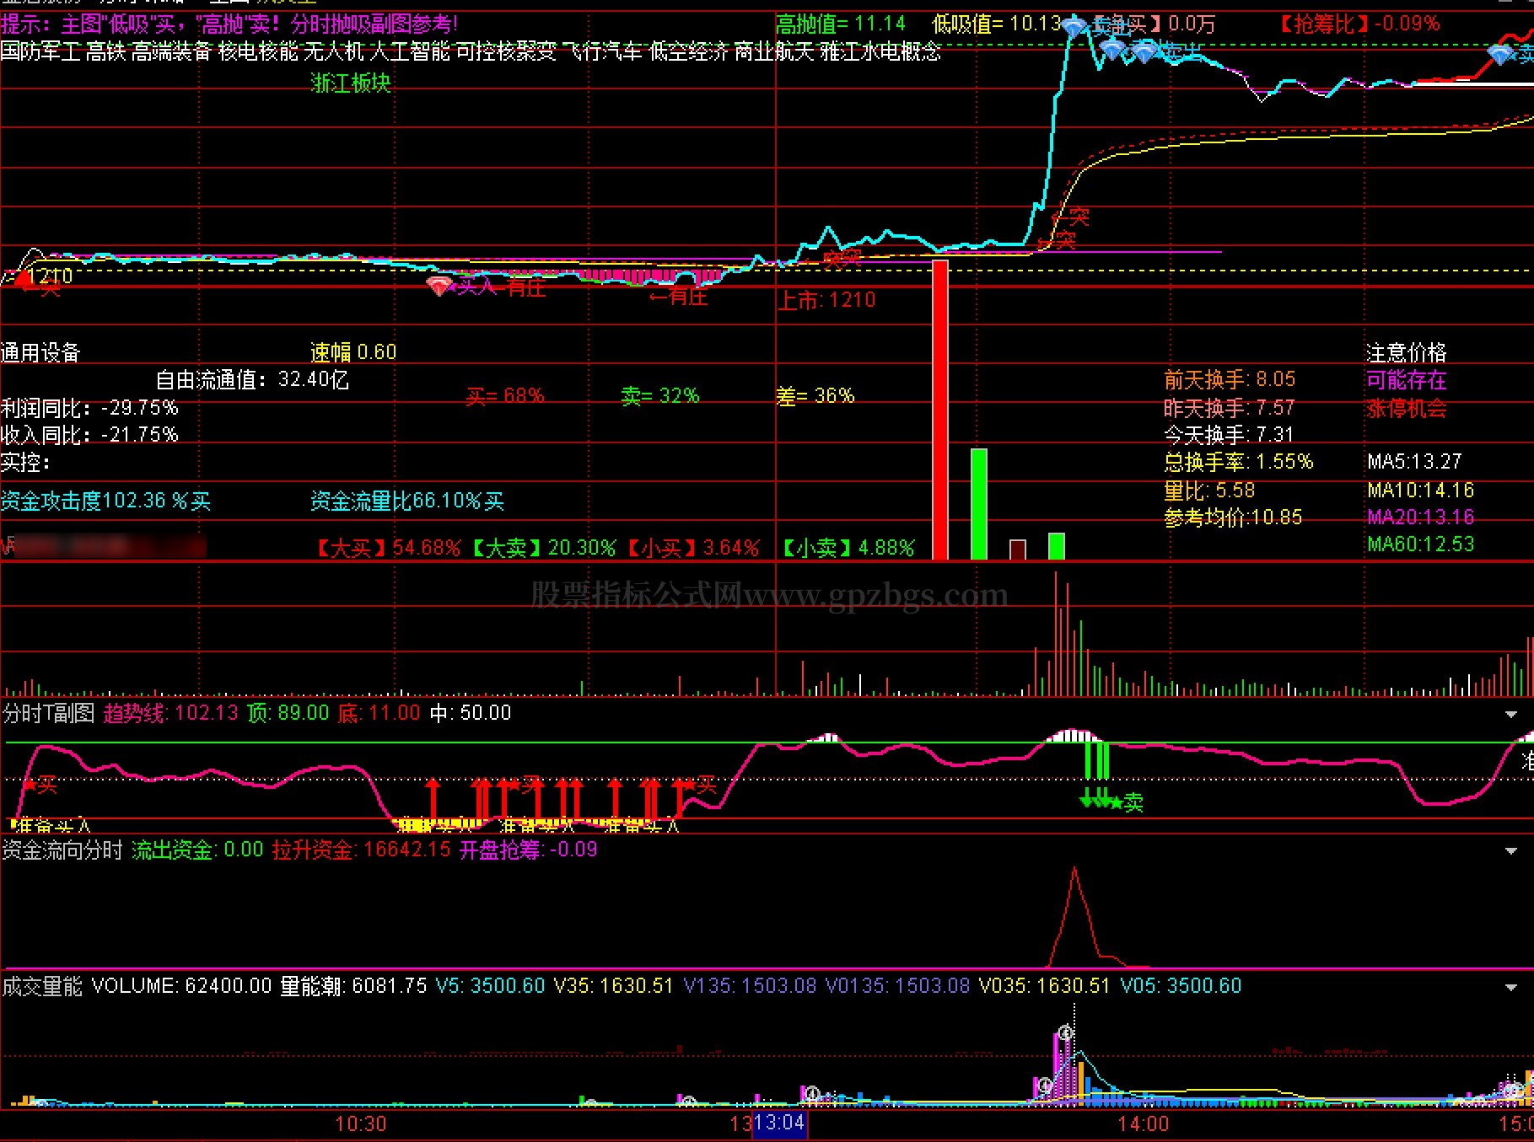Click the red star 买 marker at left
Image resolution: width=1534 pixels, height=1142 pixels.
coord(29,785)
